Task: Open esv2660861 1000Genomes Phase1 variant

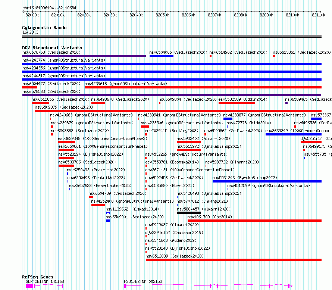Action: click(x=103, y=146)
